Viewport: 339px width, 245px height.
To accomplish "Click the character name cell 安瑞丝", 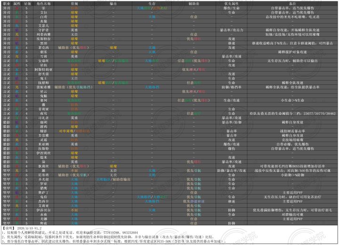I will tap(43, 61).
